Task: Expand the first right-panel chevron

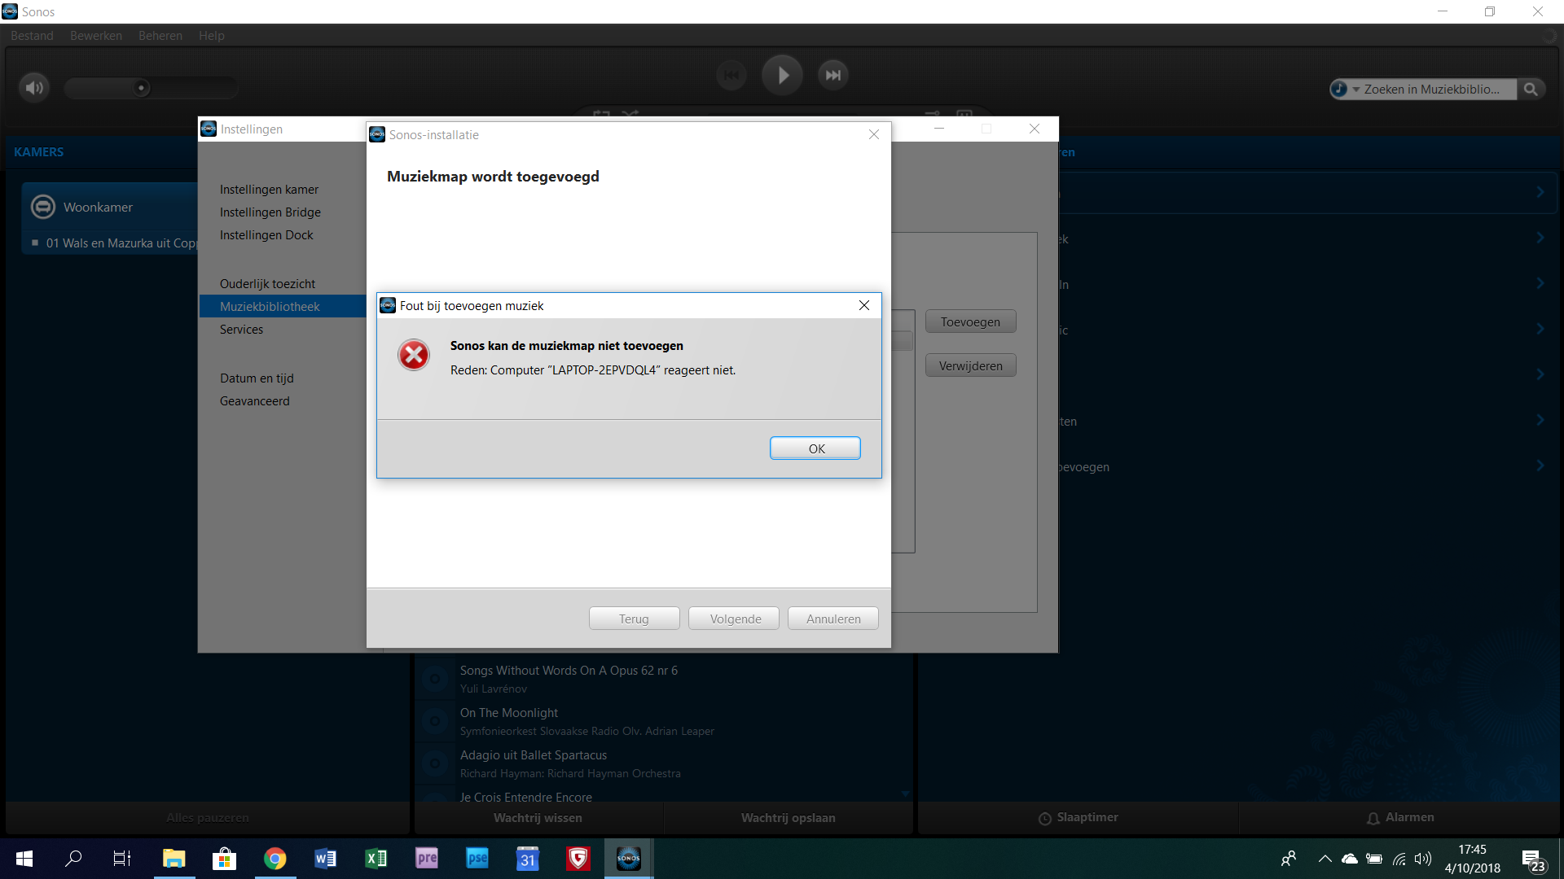Action: click(x=1540, y=192)
